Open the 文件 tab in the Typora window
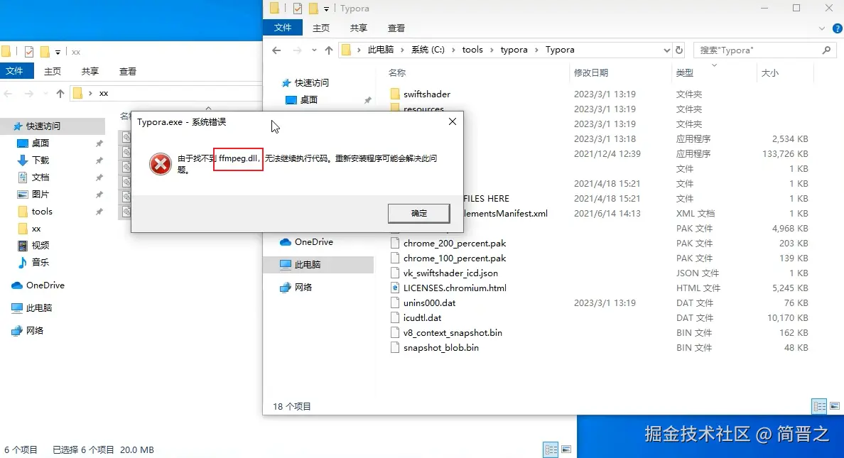Viewport: 844px width, 458px height. 283,28
